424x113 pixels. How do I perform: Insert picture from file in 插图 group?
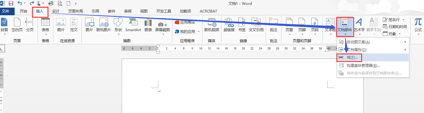(x=89, y=25)
